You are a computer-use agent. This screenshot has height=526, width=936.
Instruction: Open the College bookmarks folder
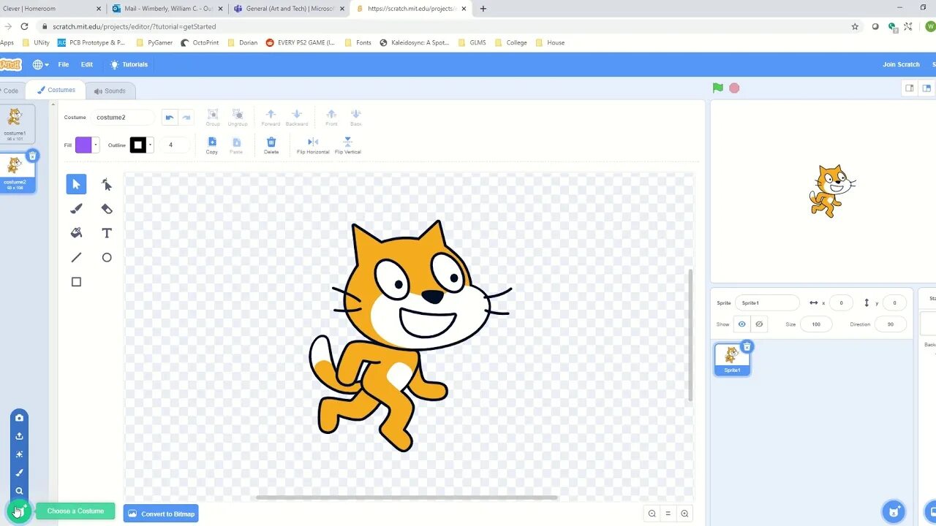pyautogui.click(x=510, y=42)
